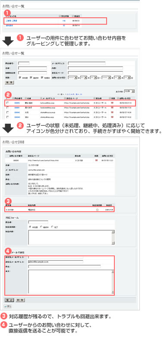Image resolution: width=164 pixels, height=342 pixels.
Task: Tick the checkbox of the 16:36 inquiry row
Action: point(8,112)
